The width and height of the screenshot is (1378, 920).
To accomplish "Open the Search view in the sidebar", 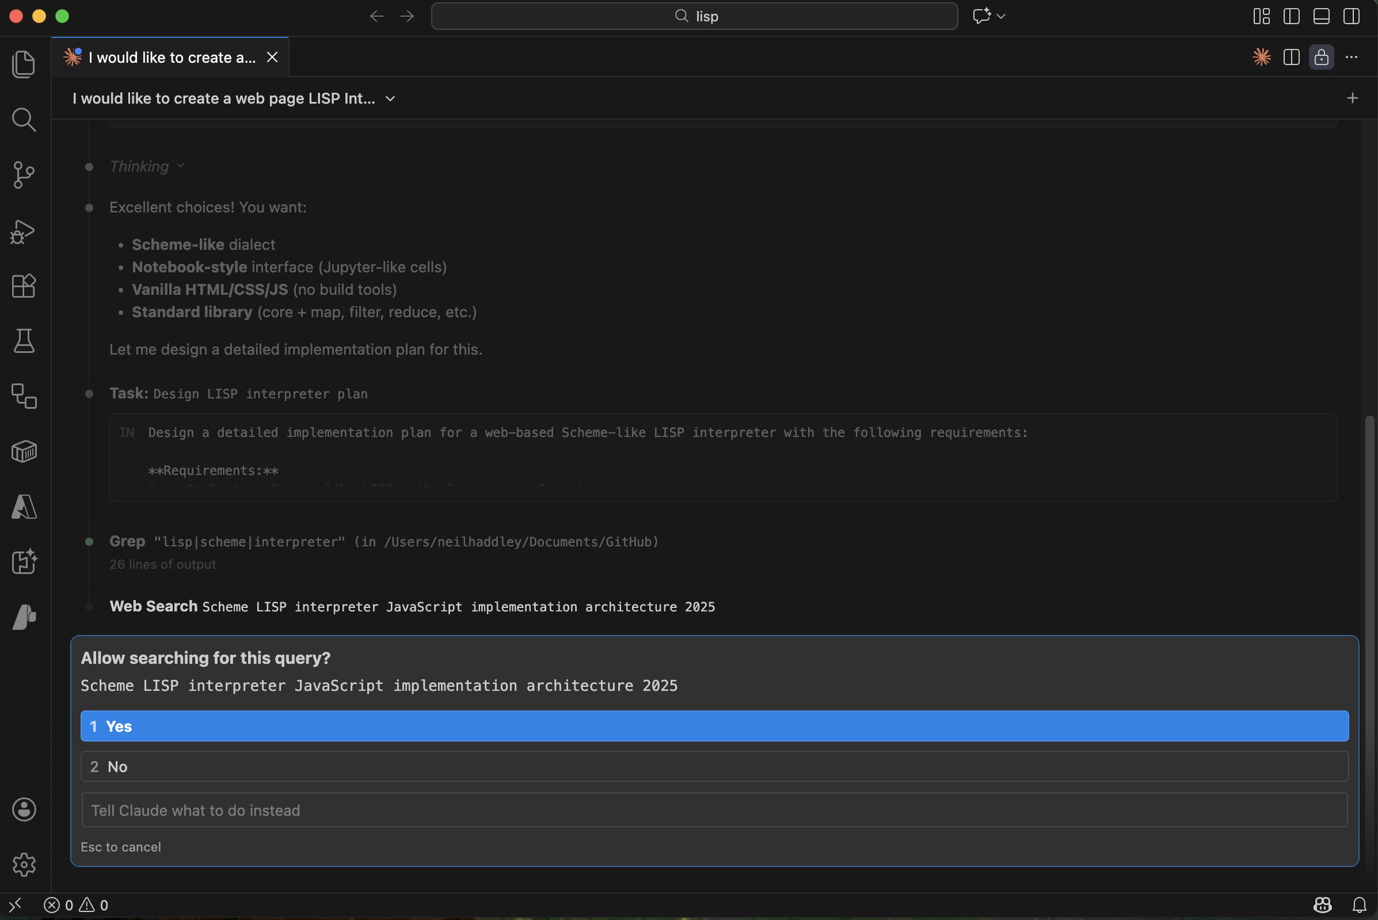I will pyautogui.click(x=24, y=120).
